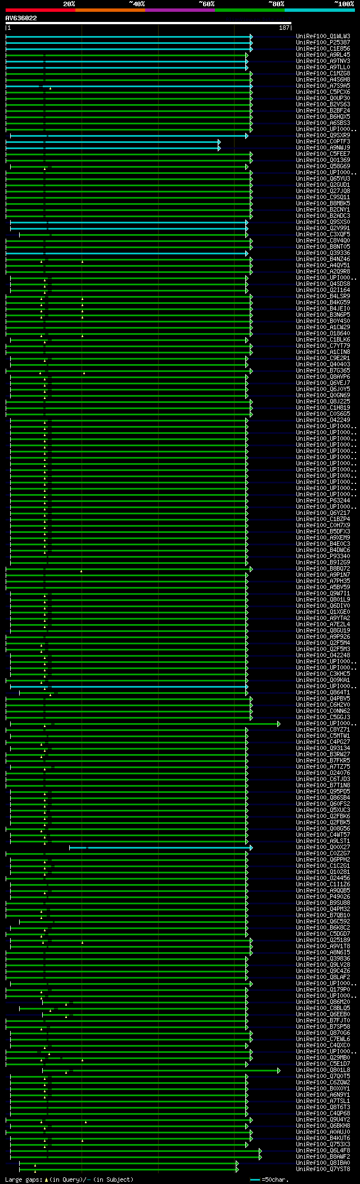Image resolution: width=360 pixels, height=1184 pixels.
Task: Select the UniRef100_C5FEE7 label
Action: 323,154
